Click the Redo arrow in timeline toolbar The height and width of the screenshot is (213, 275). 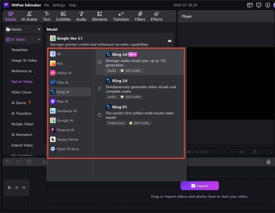point(19,161)
